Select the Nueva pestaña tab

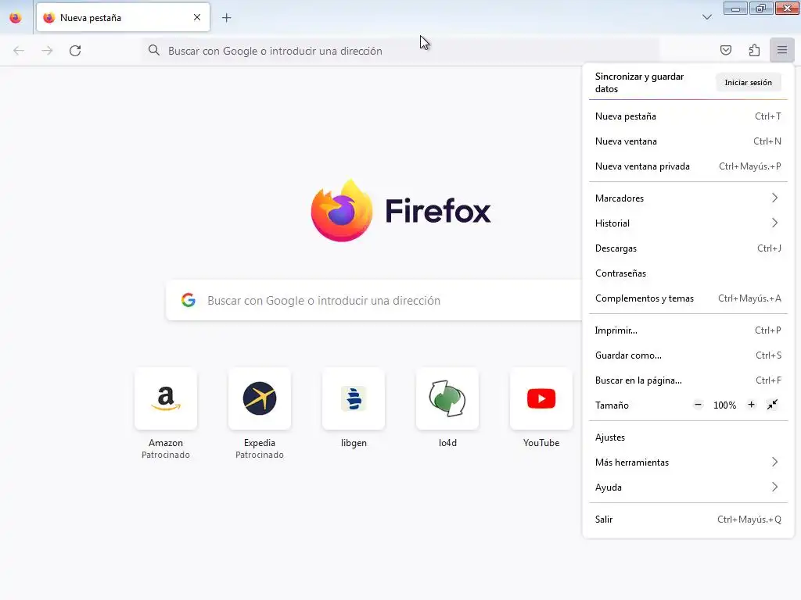tap(123, 17)
